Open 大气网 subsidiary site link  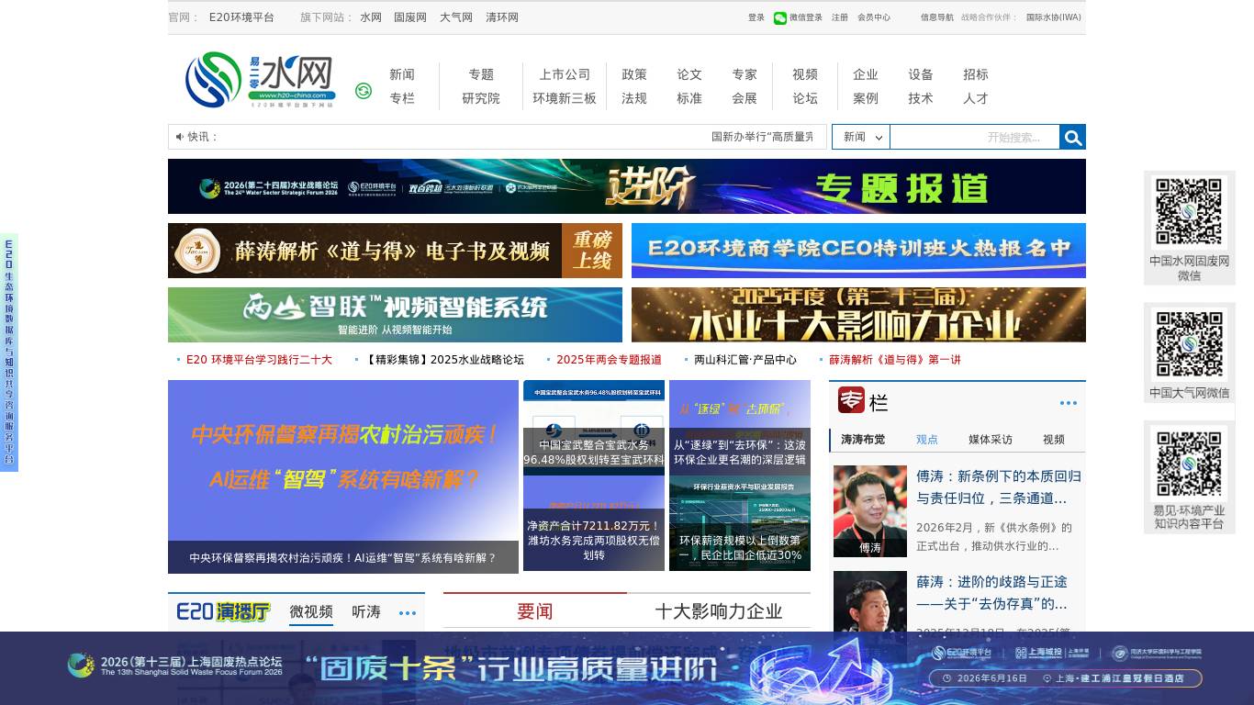[456, 17]
